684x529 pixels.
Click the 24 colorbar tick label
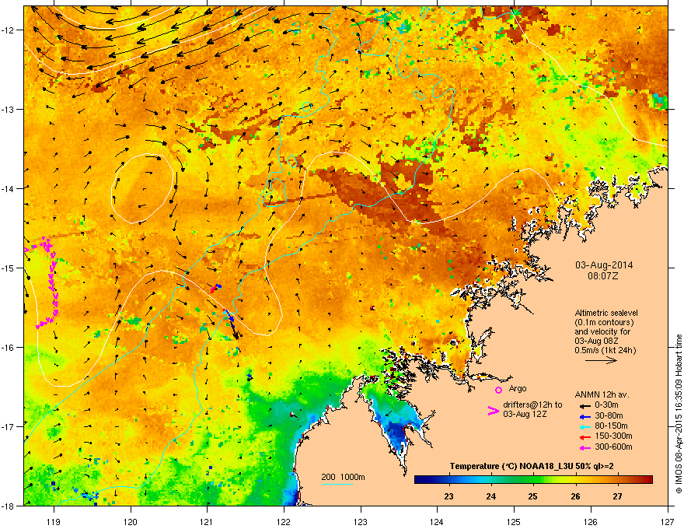(490, 496)
